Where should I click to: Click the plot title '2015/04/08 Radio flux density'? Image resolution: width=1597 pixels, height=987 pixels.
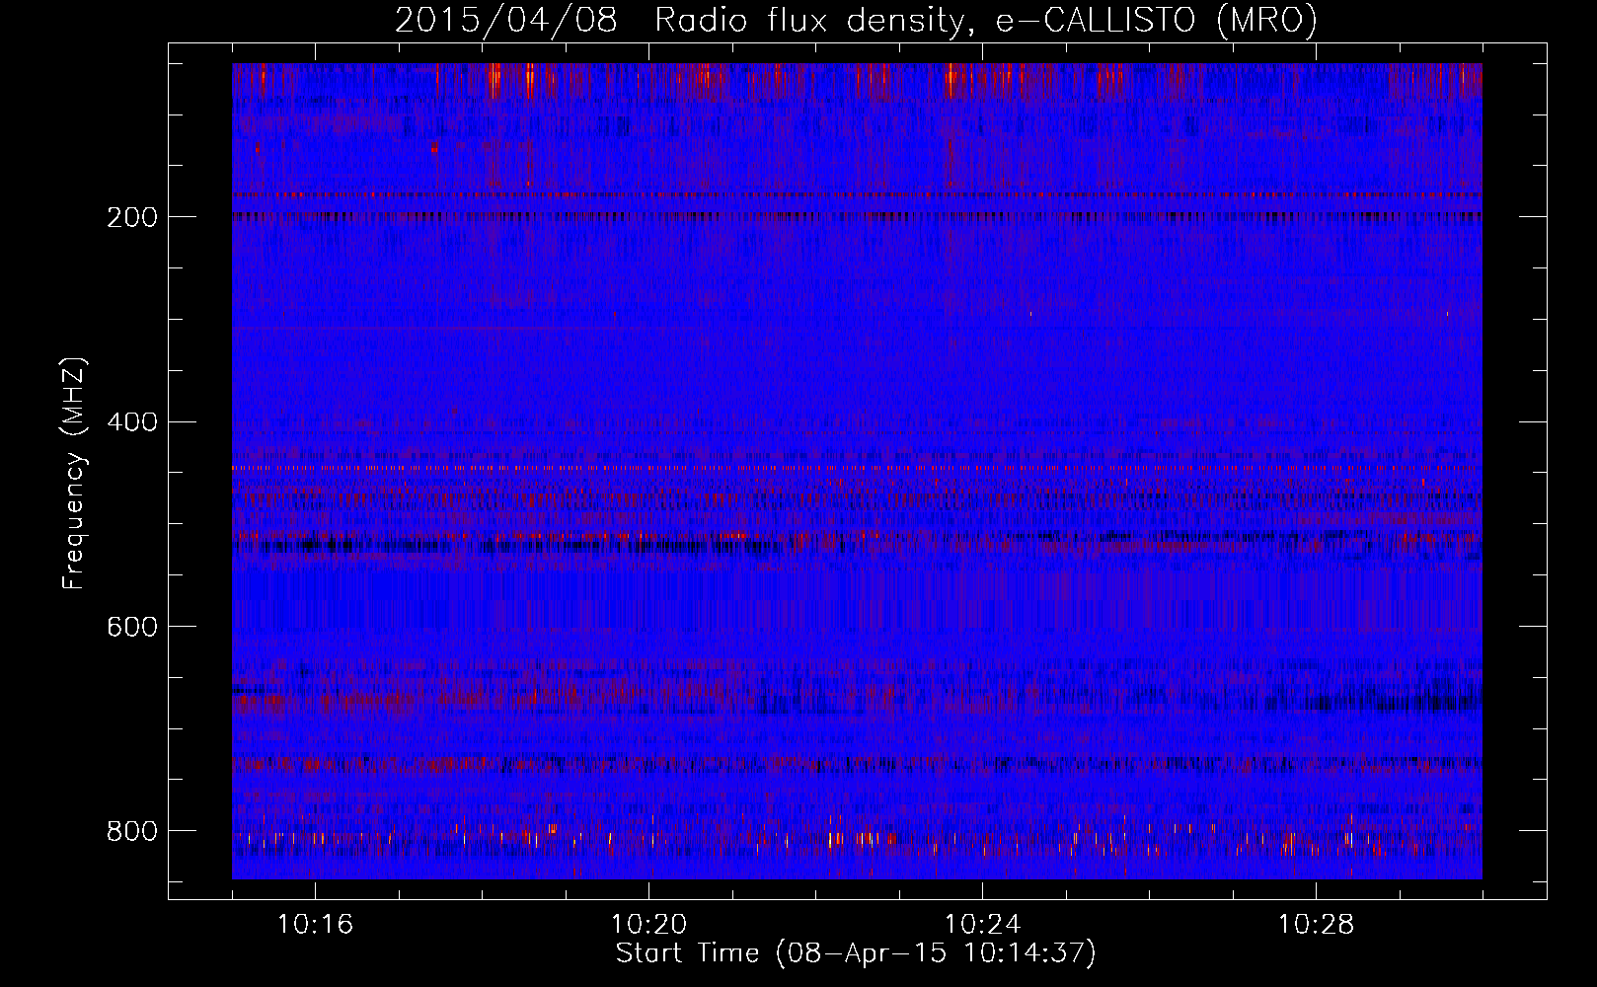(x=856, y=20)
